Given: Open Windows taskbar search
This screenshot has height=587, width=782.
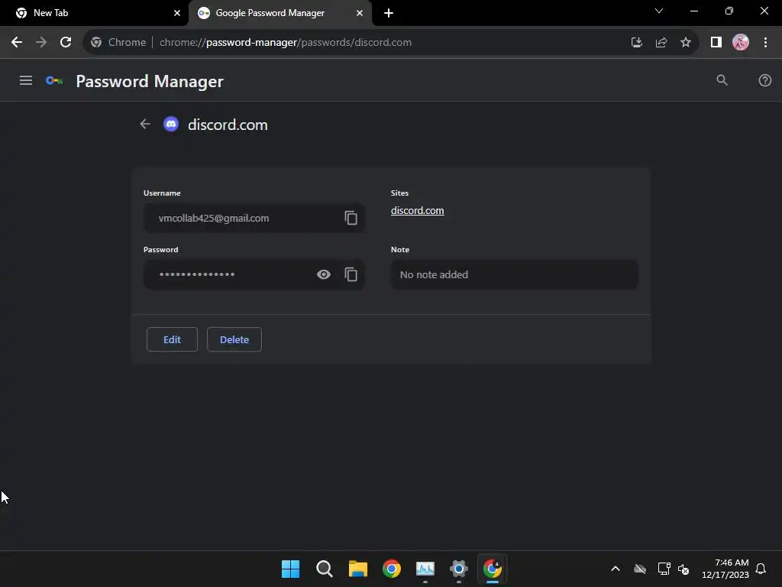Looking at the screenshot, I should click(x=324, y=569).
